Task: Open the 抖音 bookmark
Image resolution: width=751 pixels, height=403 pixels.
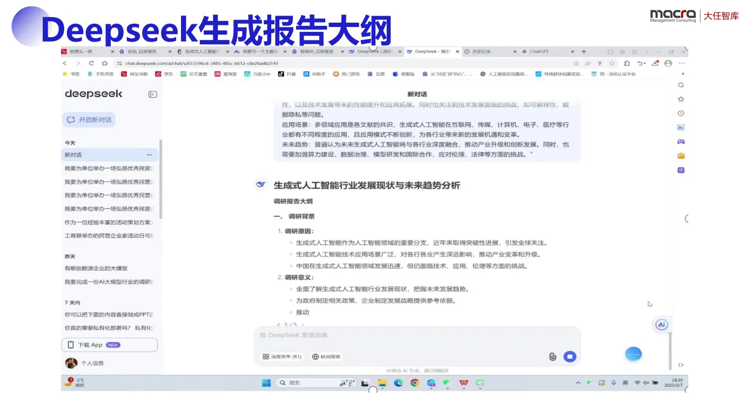Action: tap(287, 74)
